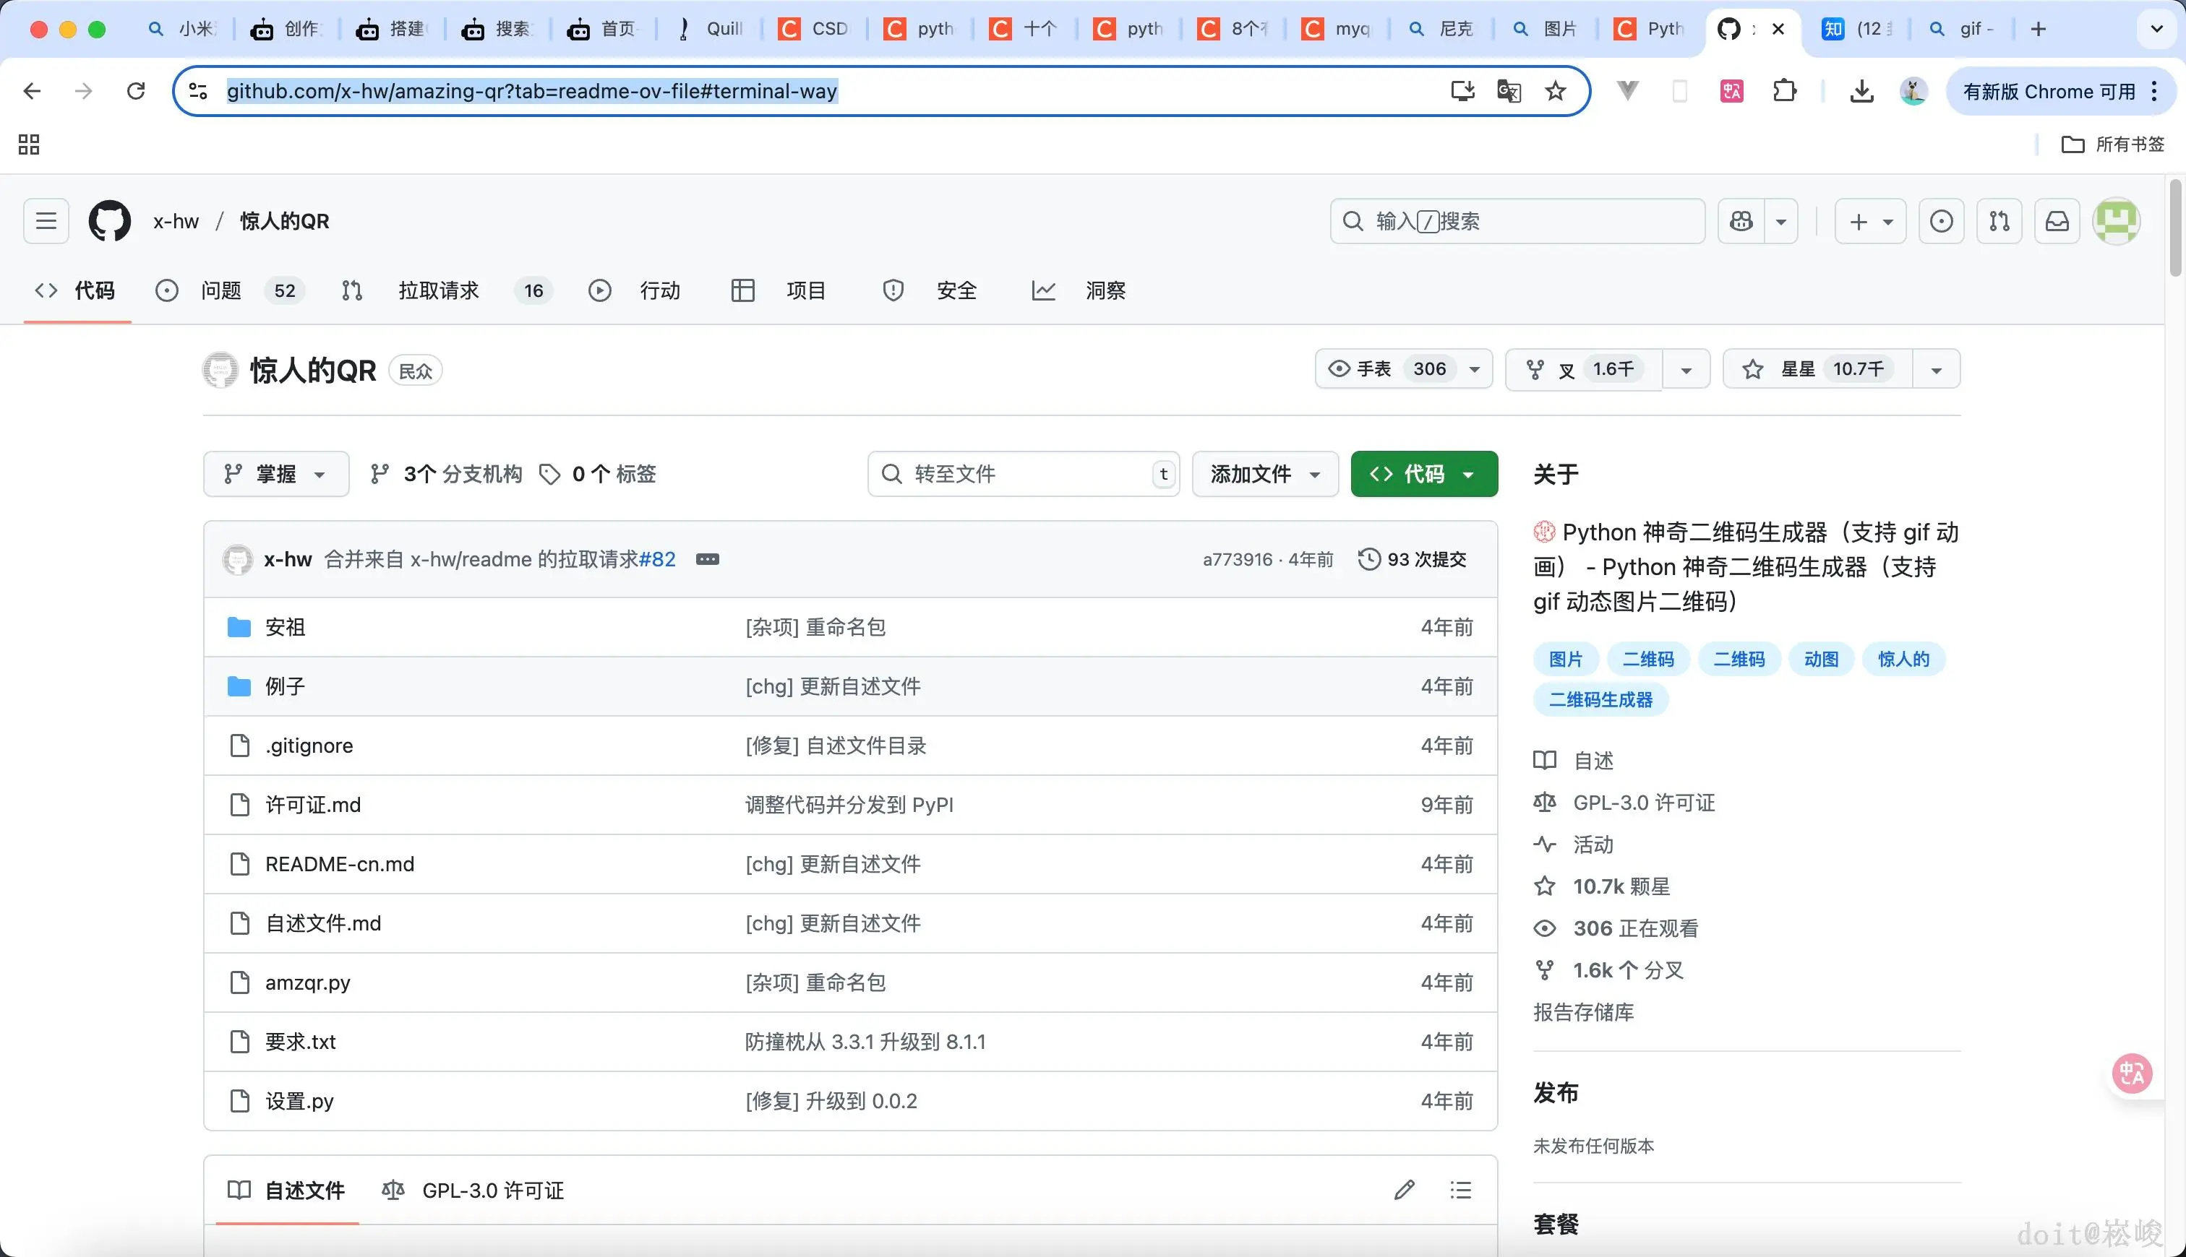Open pull request #82 link
Image resolution: width=2186 pixels, height=1257 pixels.
(x=658, y=559)
